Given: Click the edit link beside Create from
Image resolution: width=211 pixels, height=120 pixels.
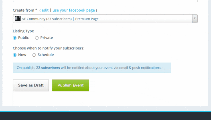Looking at the screenshot, I should [45, 10].
